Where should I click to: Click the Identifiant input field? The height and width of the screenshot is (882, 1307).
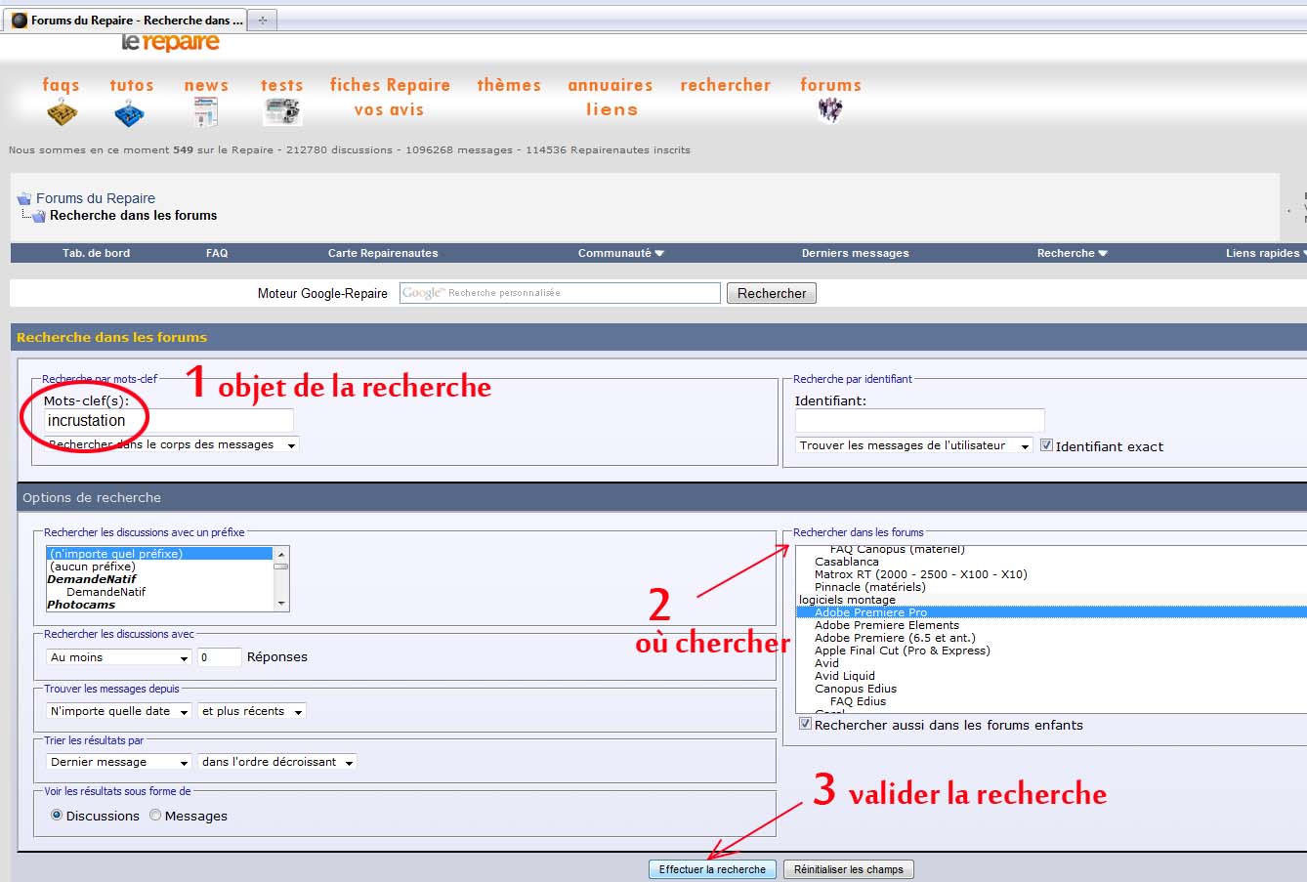pyautogui.click(x=920, y=421)
